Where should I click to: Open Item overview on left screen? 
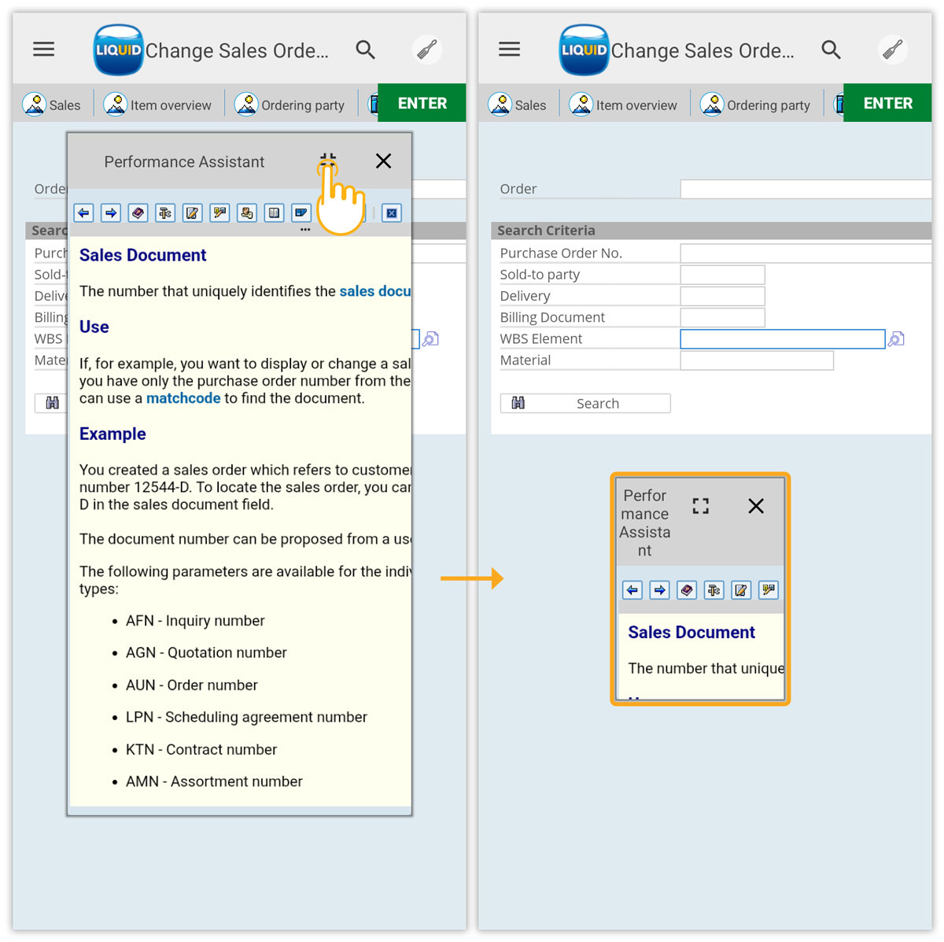(x=157, y=104)
